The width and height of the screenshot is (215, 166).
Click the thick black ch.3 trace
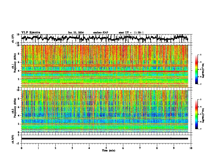click(x=105, y=139)
